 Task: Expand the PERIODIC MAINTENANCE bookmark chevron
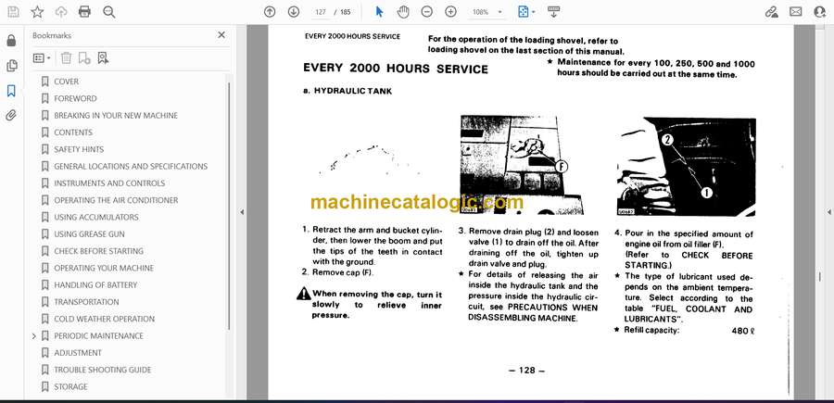(x=34, y=336)
